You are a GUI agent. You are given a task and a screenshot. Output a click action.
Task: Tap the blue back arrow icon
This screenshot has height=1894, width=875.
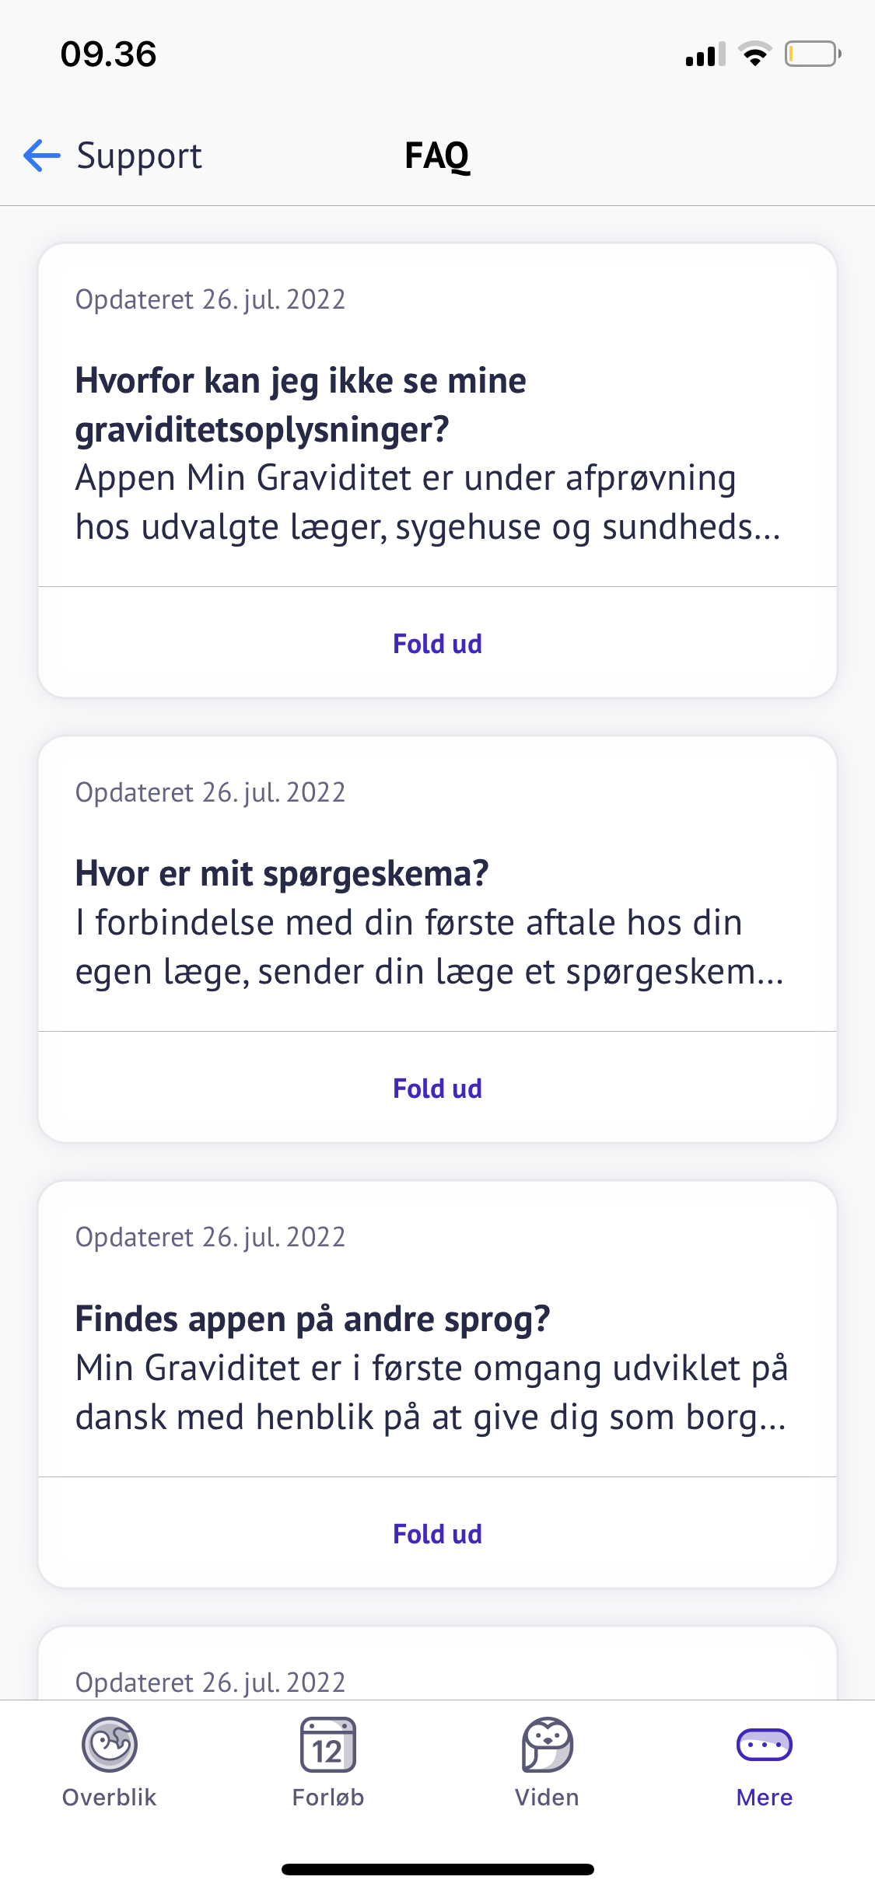(x=42, y=156)
